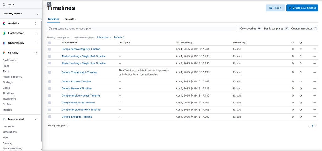Toggle the select-all templates checkbox
Image resolution: width=322 pixels, height=151 pixels.
pos(49,43)
